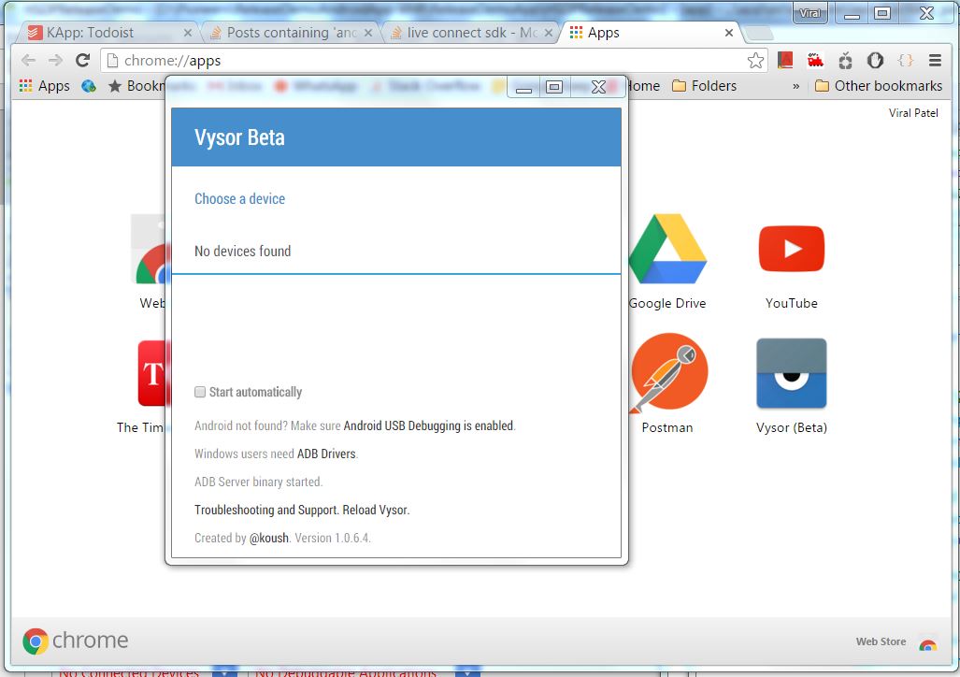Minimize the Vysor Beta window
The image size is (960, 677).
coord(523,88)
